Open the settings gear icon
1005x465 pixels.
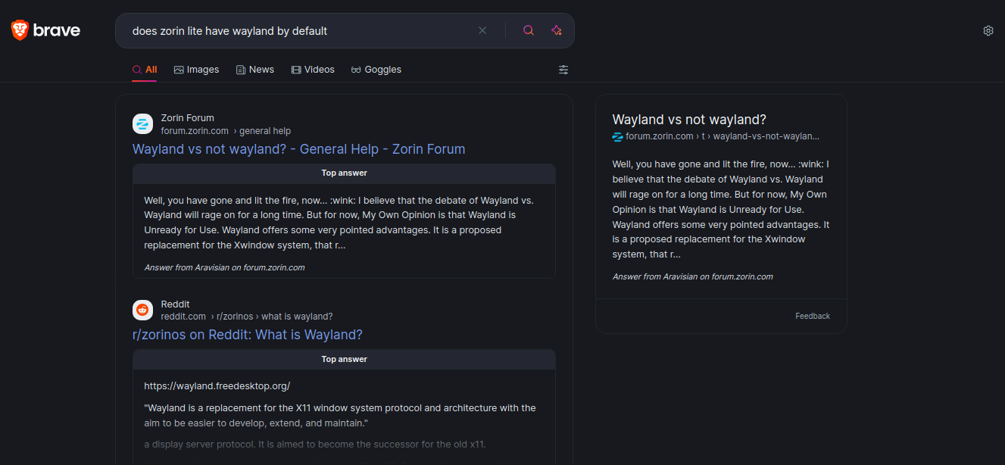988,30
